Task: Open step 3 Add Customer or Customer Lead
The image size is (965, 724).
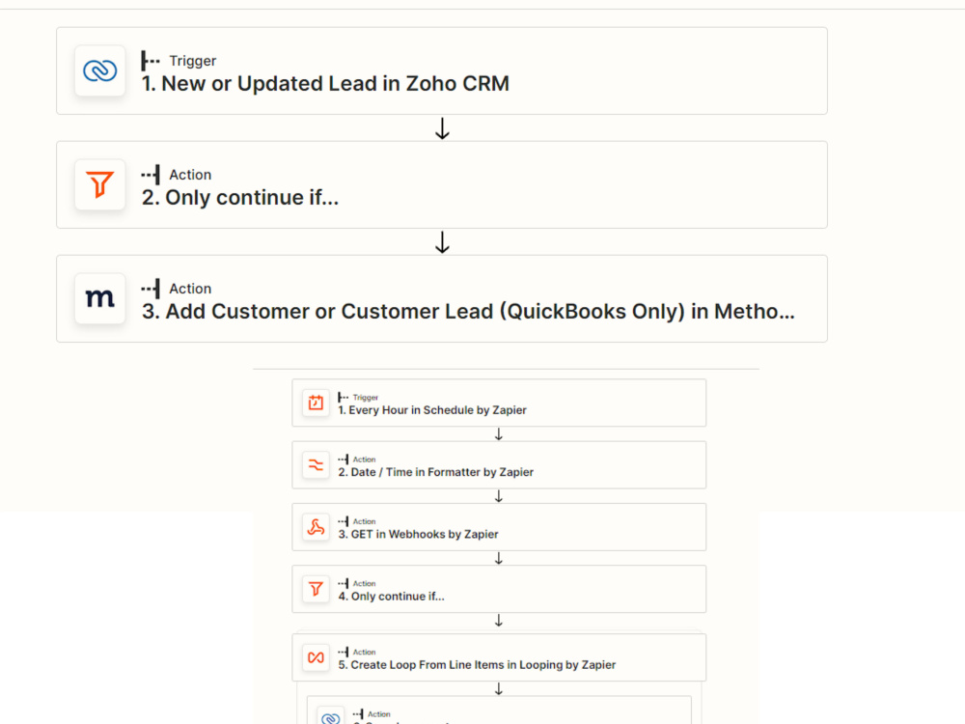Action: point(442,298)
